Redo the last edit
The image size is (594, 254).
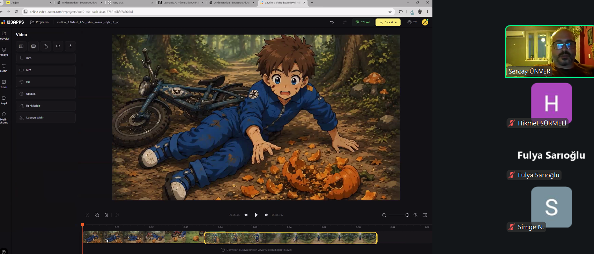point(344,22)
